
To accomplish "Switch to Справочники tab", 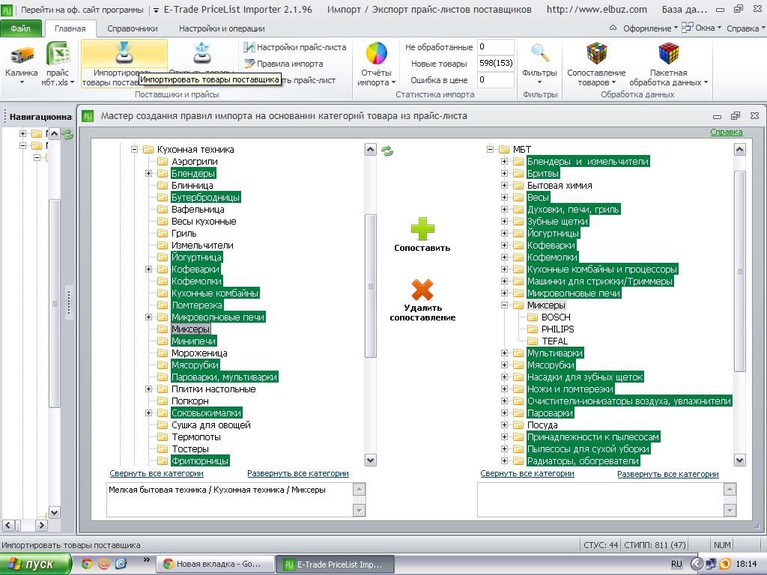I will tap(132, 28).
